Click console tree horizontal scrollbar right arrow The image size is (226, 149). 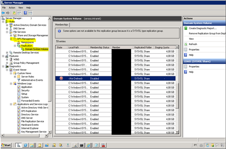[46, 135]
